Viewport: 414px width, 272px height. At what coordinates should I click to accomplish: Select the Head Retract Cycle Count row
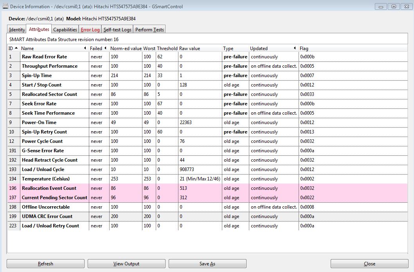207,160
